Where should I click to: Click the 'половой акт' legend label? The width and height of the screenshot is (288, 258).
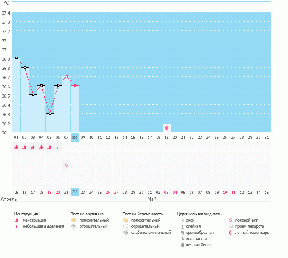[248, 220]
